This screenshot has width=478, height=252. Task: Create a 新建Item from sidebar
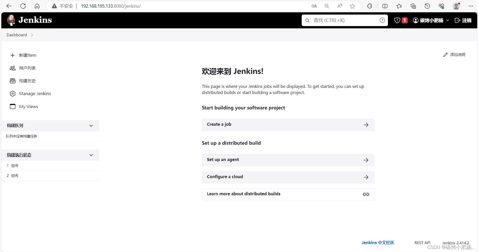point(23,55)
